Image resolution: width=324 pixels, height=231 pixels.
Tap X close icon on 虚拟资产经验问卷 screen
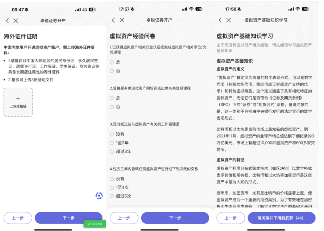click(122, 20)
